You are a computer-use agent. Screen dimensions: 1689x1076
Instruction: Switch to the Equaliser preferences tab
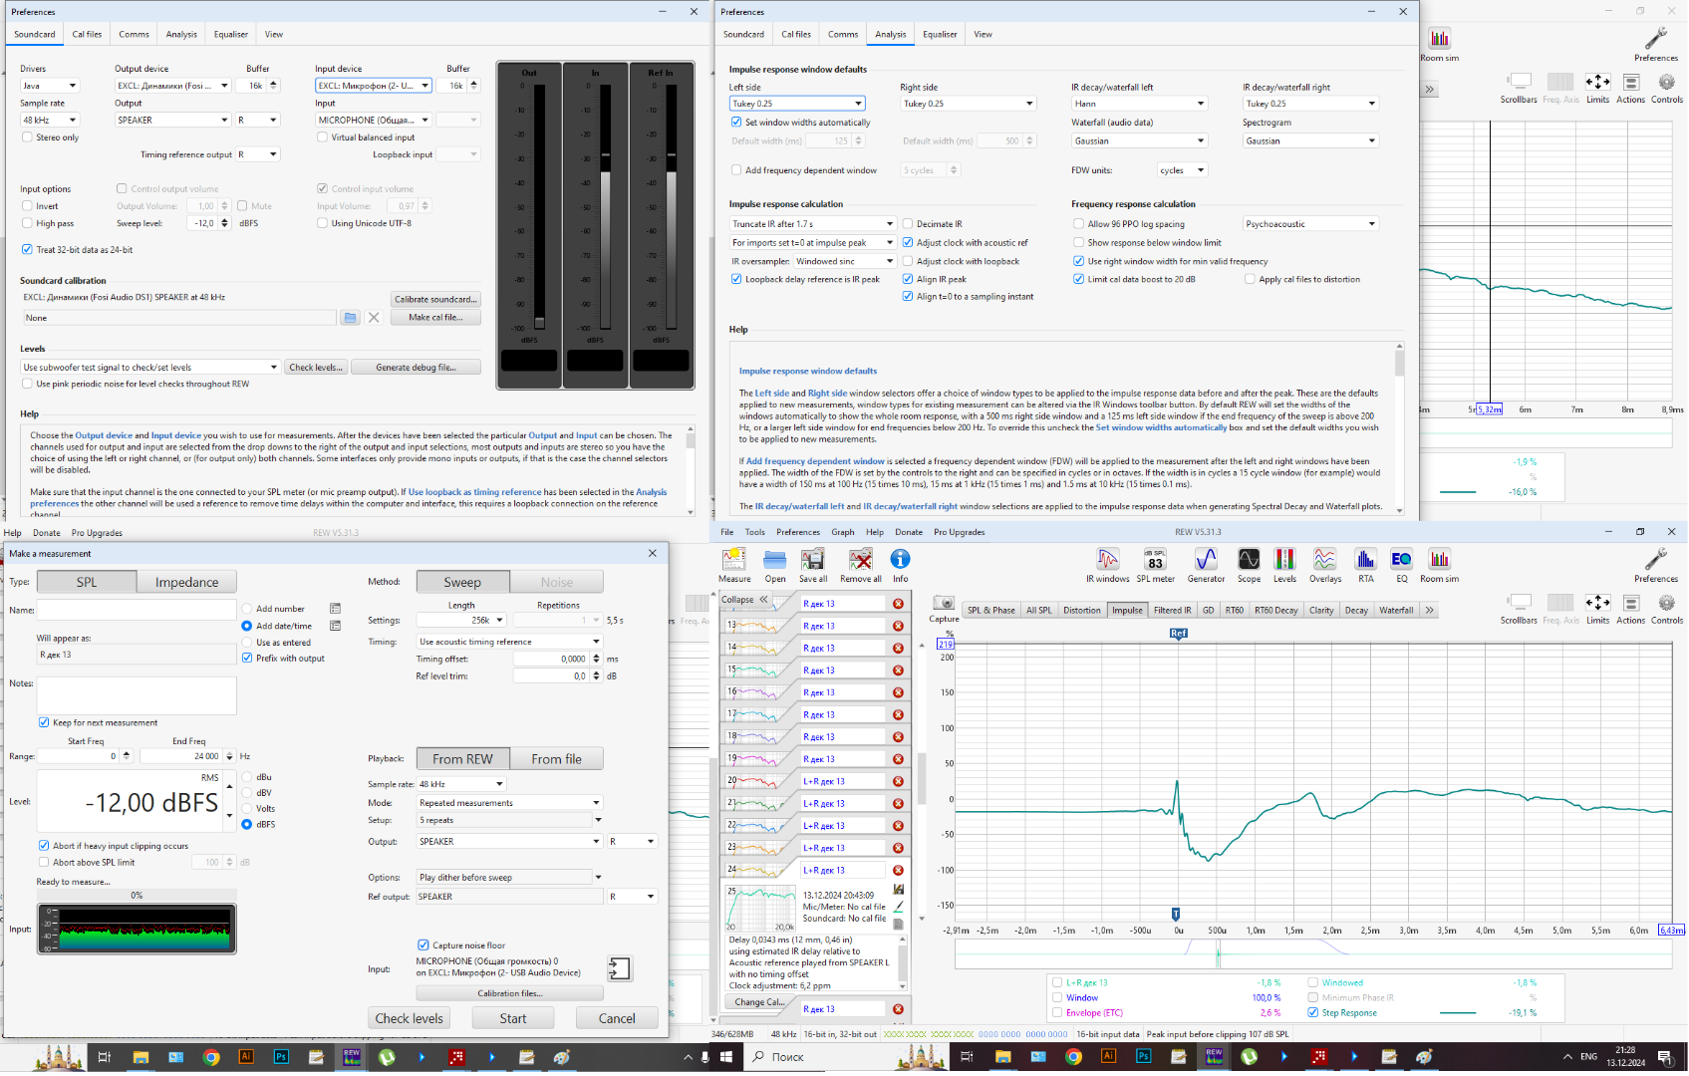coord(230,34)
